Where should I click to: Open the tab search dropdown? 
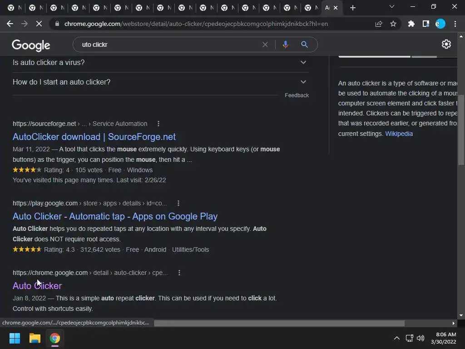pos(392,6)
